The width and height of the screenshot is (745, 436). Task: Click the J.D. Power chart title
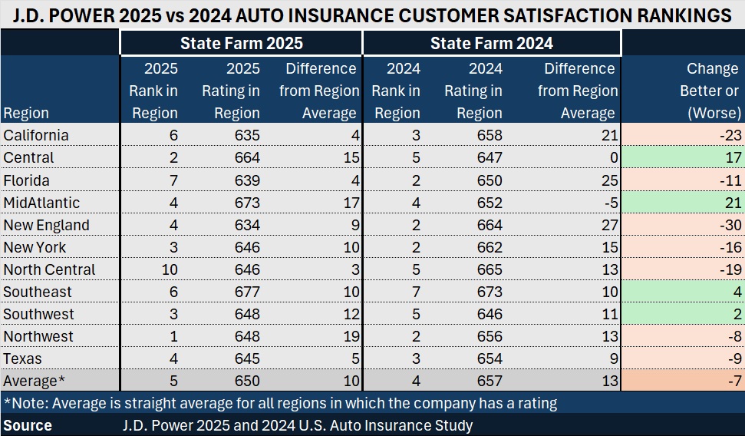[x=372, y=15]
